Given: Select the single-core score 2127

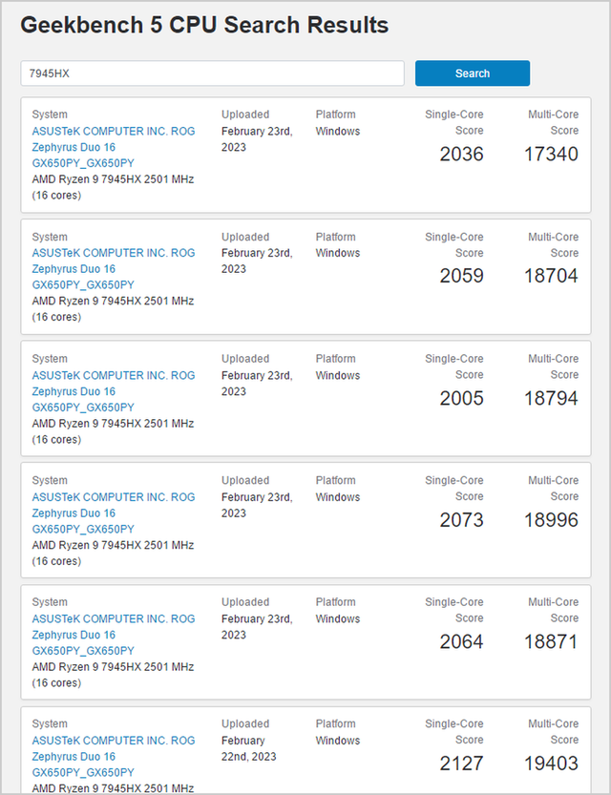Looking at the screenshot, I should (461, 763).
